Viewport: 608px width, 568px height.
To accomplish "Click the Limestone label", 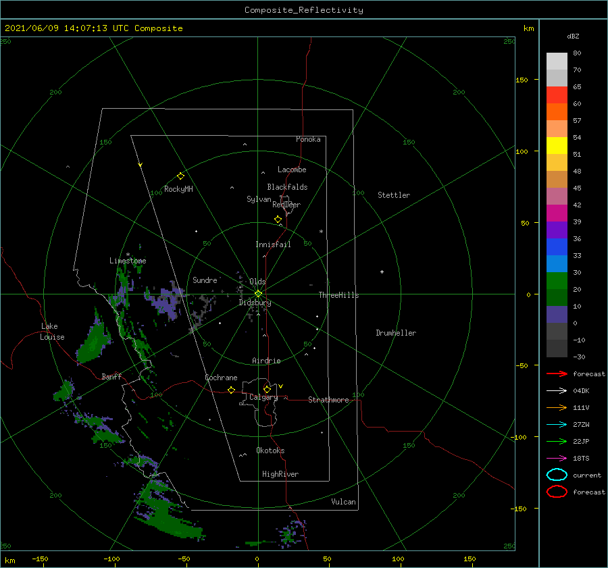I will tap(128, 261).
